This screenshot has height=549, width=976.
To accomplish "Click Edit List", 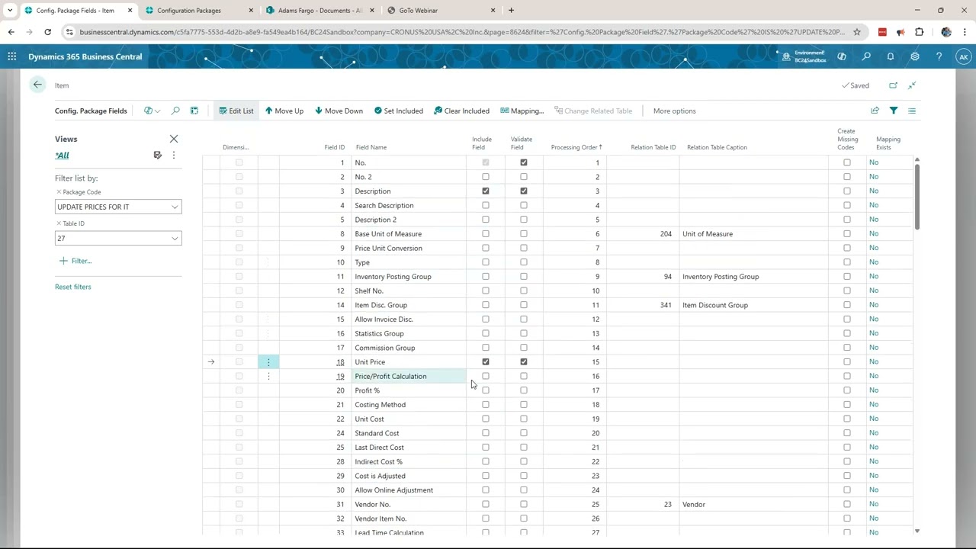I will [x=236, y=111].
